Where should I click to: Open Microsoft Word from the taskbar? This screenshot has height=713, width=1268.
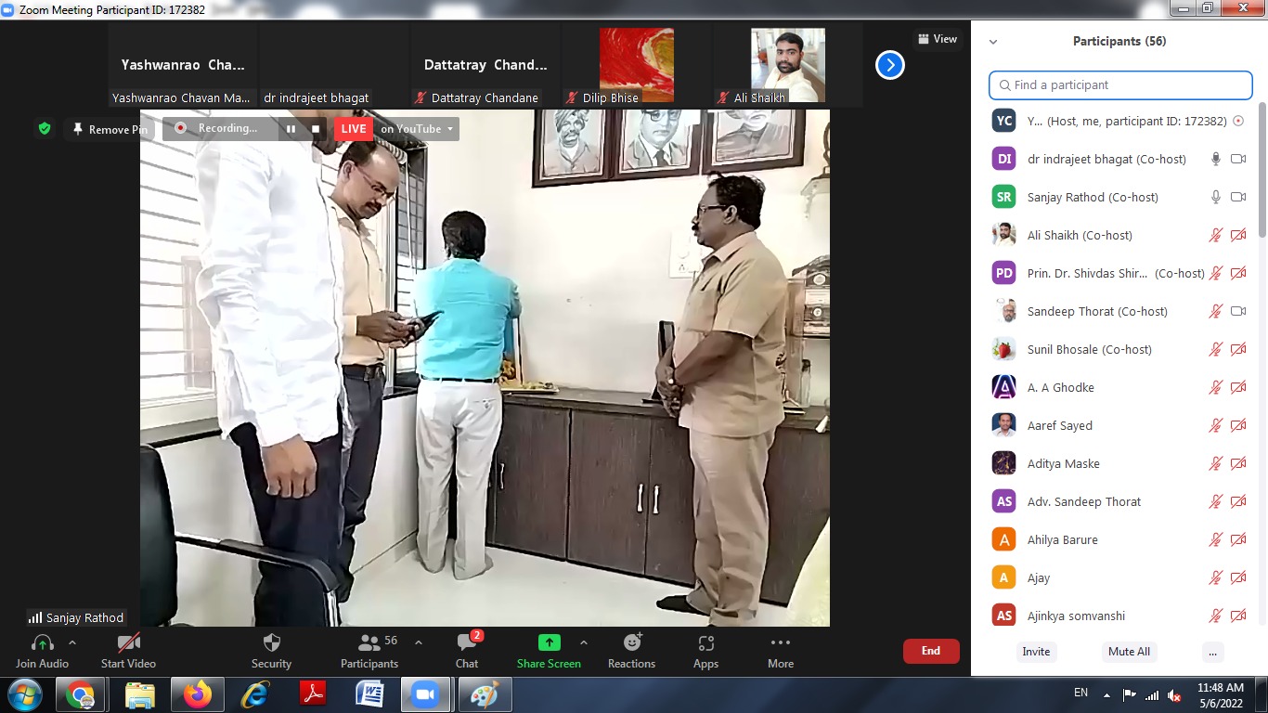coord(369,694)
